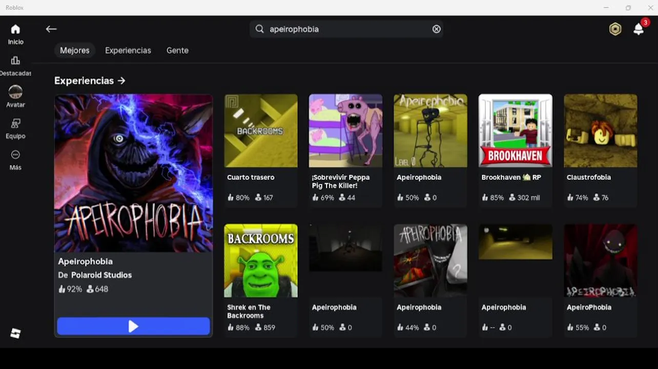Play Apeirophobia with the blue play button

[x=133, y=326]
